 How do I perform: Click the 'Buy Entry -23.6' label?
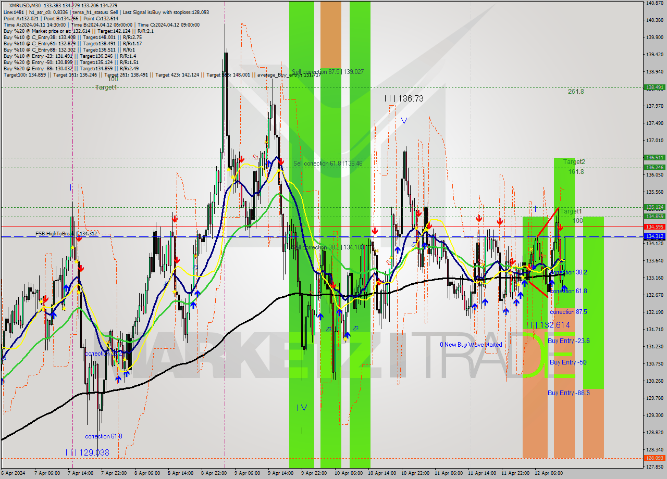coord(569,341)
